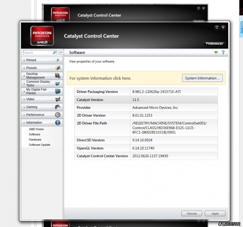
Task: Select Catalyst Control Center Version value
Action: coord(150,156)
